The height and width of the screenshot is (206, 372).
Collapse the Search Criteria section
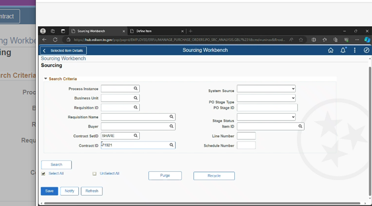46,78
